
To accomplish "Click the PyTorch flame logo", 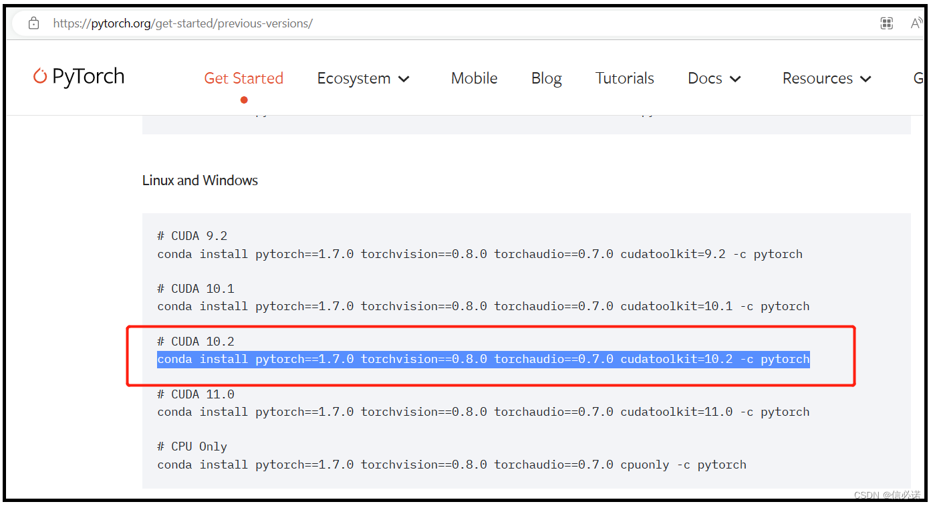I will point(40,76).
